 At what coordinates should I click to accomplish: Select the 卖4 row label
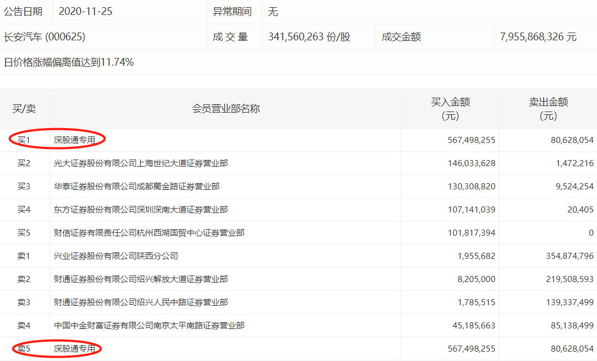coord(24,326)
